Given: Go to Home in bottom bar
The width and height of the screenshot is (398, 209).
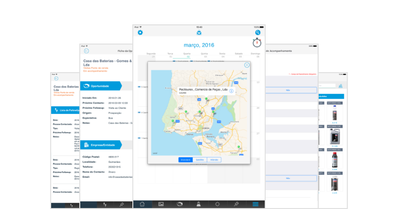Looking at the screenshot, I should pos(143,204).
